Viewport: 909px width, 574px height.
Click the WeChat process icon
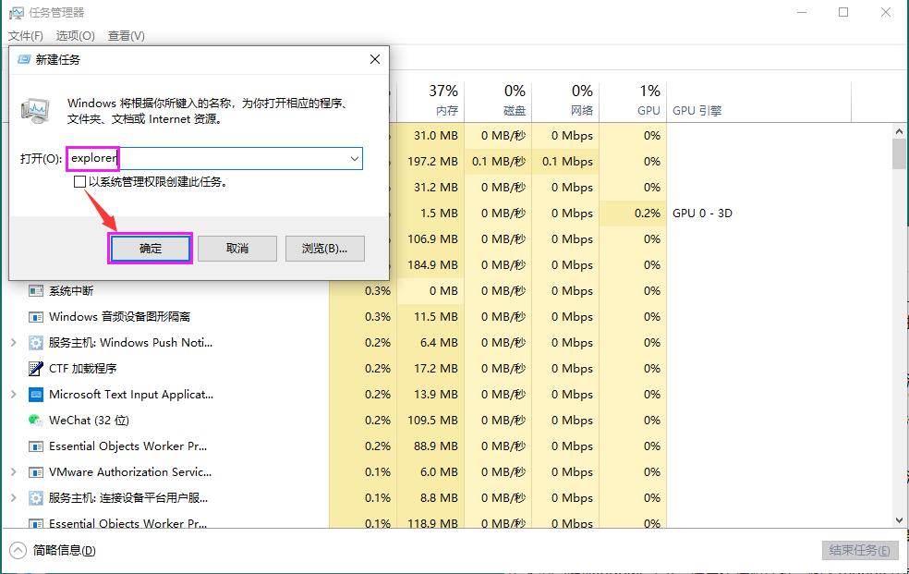36,421
